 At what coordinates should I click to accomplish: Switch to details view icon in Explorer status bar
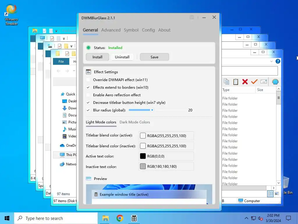click(x=270, y=194)
